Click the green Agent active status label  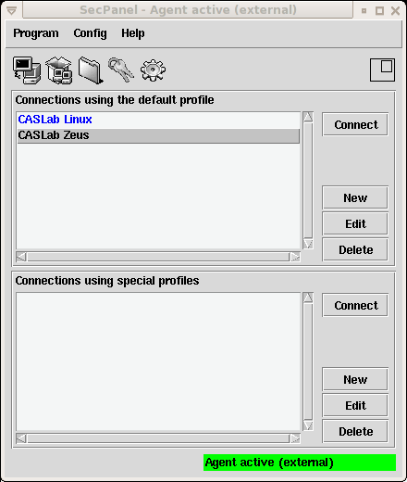point(300,463)
